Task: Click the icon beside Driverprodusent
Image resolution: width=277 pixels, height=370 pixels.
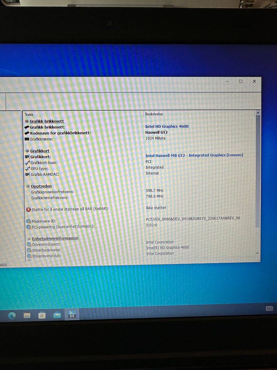Action: click(29, 244)
